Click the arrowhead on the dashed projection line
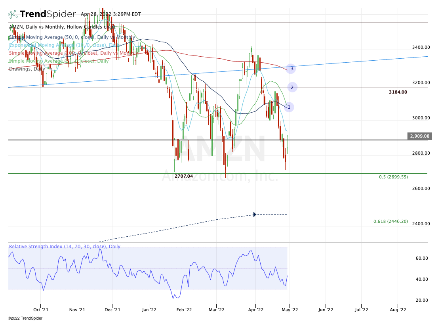The width and height of the screenshot is (440, 322). [255, 215]
